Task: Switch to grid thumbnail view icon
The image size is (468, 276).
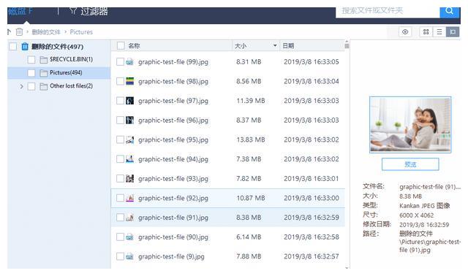Action: pyautogui.click(x=426, y=32)
